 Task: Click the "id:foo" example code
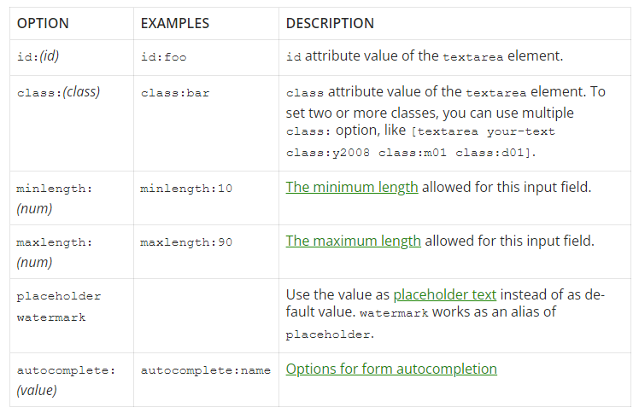click(x=162, y=56)
